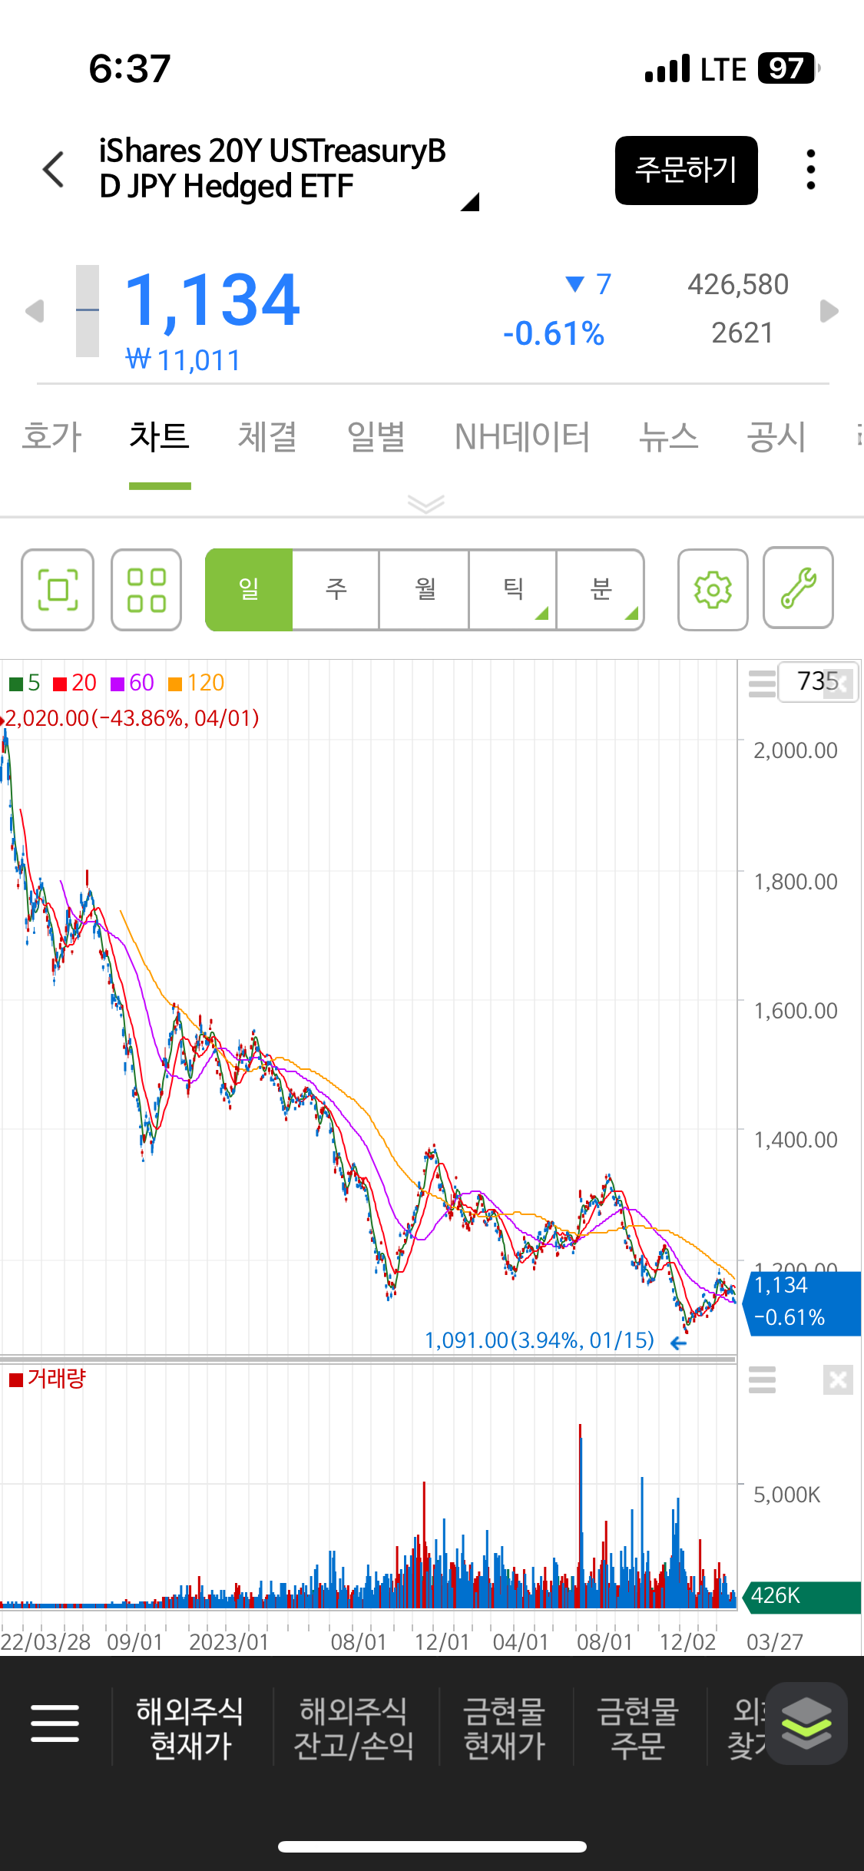
Task: Go to 해외주식 잔고/손익 menu
Action: 354,1728
